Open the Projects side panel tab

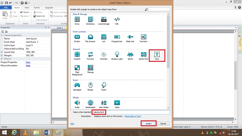point(240,42)
